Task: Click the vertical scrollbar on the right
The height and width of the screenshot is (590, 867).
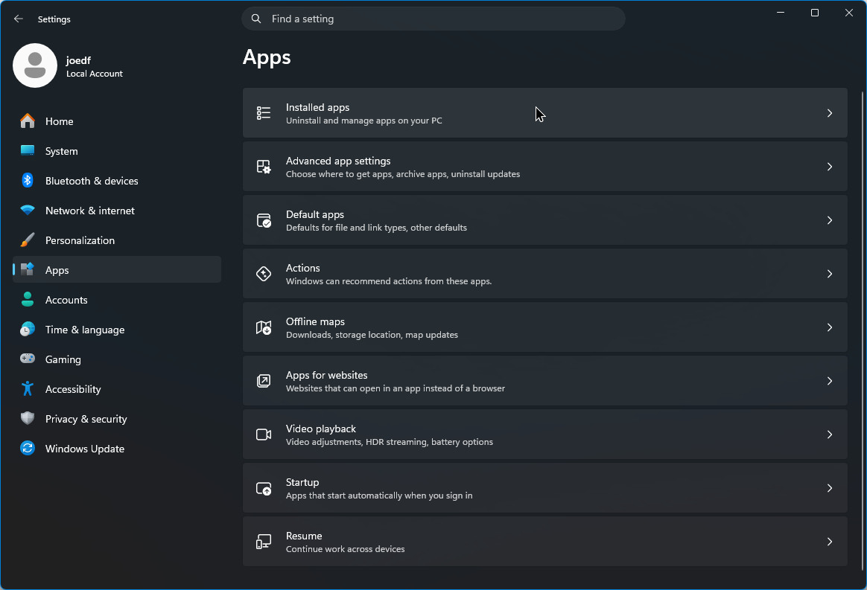Action: 863,330
